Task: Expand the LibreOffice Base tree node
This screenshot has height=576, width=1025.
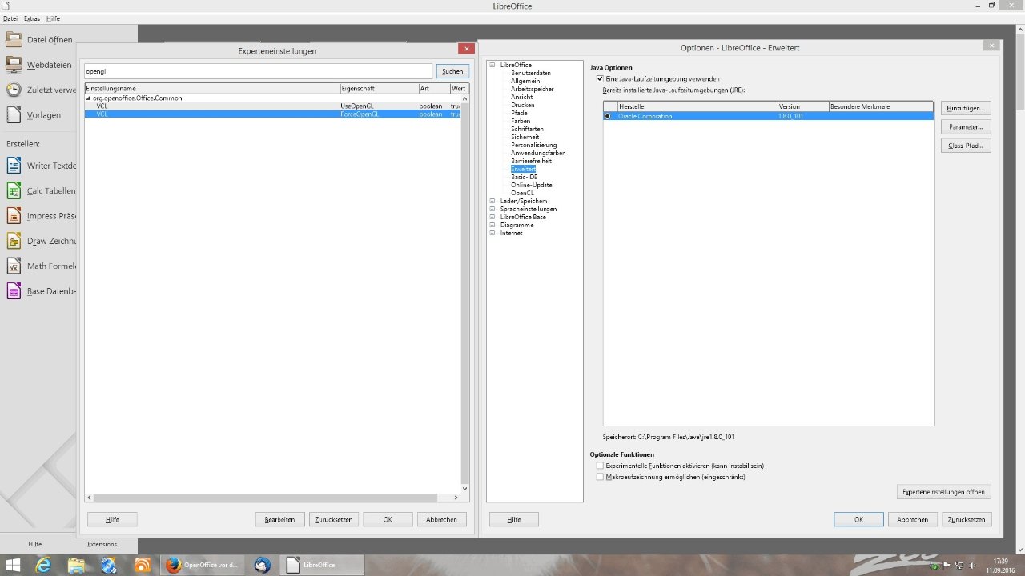Action: 492,217
